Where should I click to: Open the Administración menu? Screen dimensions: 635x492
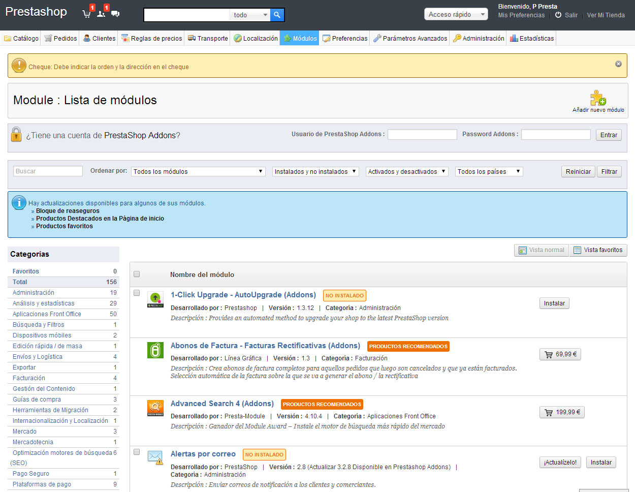click(479, 38)
